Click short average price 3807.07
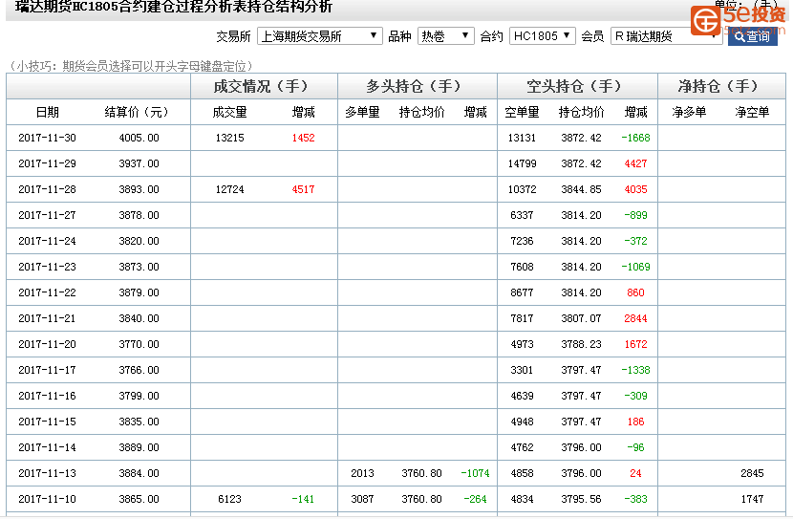This screenshot has width=793, height=519. (x=581, y=318)
